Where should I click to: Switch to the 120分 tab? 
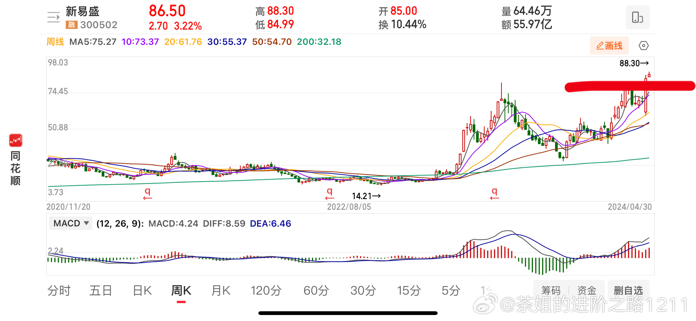(x=266, y=290)
